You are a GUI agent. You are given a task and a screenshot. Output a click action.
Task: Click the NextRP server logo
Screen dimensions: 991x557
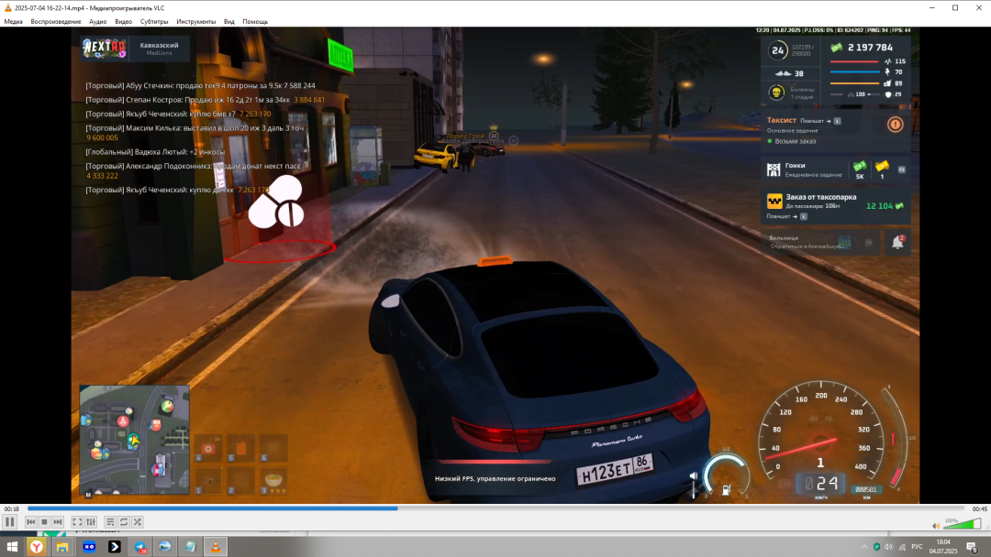click(105, 48)
